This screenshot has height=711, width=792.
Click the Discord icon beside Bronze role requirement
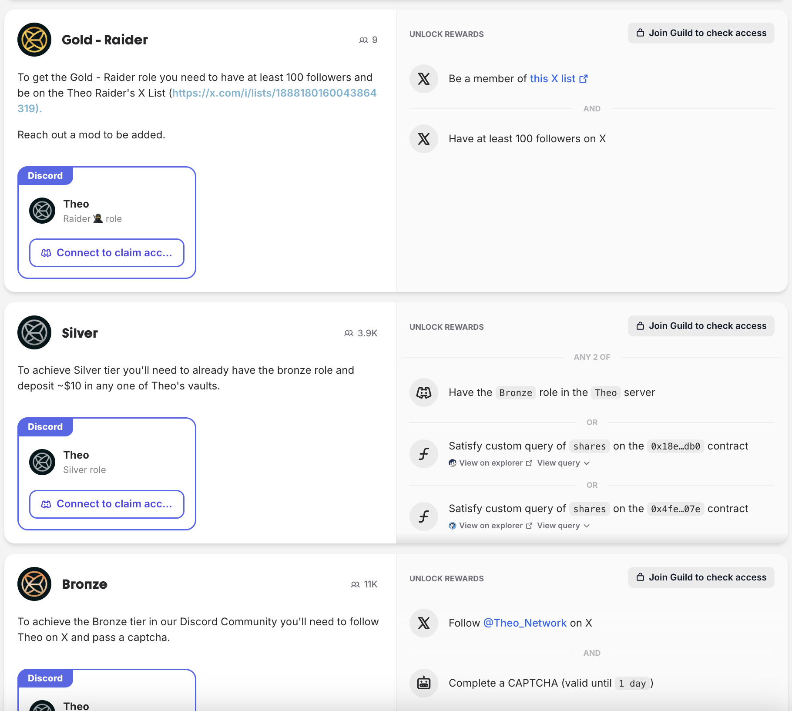pyautogui.click(x=423, y=392)
